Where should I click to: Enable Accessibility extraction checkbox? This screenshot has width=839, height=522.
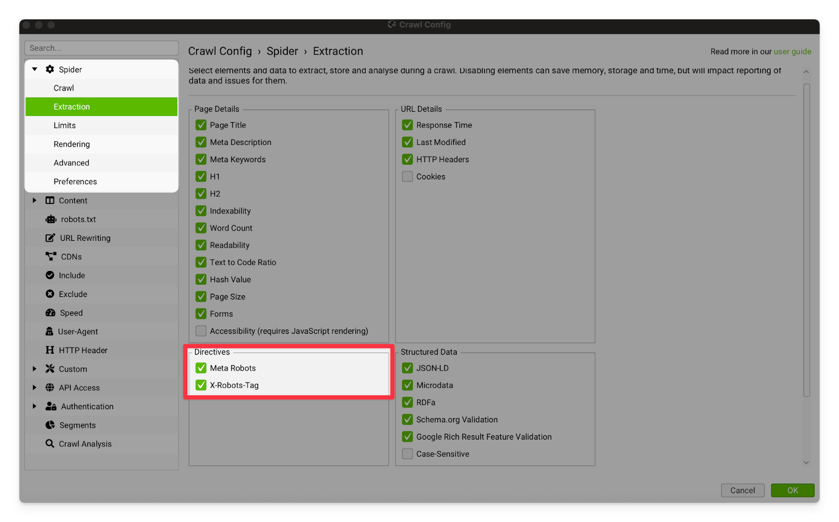[201, 331]
